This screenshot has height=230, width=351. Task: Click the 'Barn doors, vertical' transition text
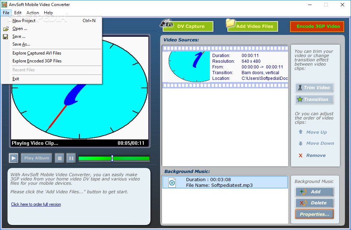point(260,73)
